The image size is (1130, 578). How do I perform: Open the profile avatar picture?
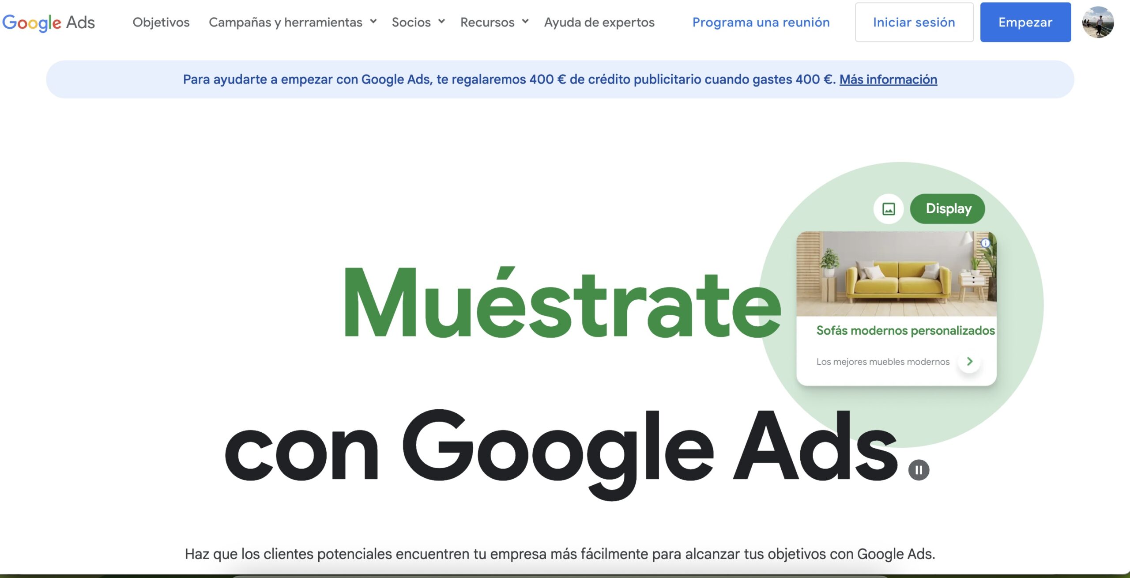[x=1098, y=22]
